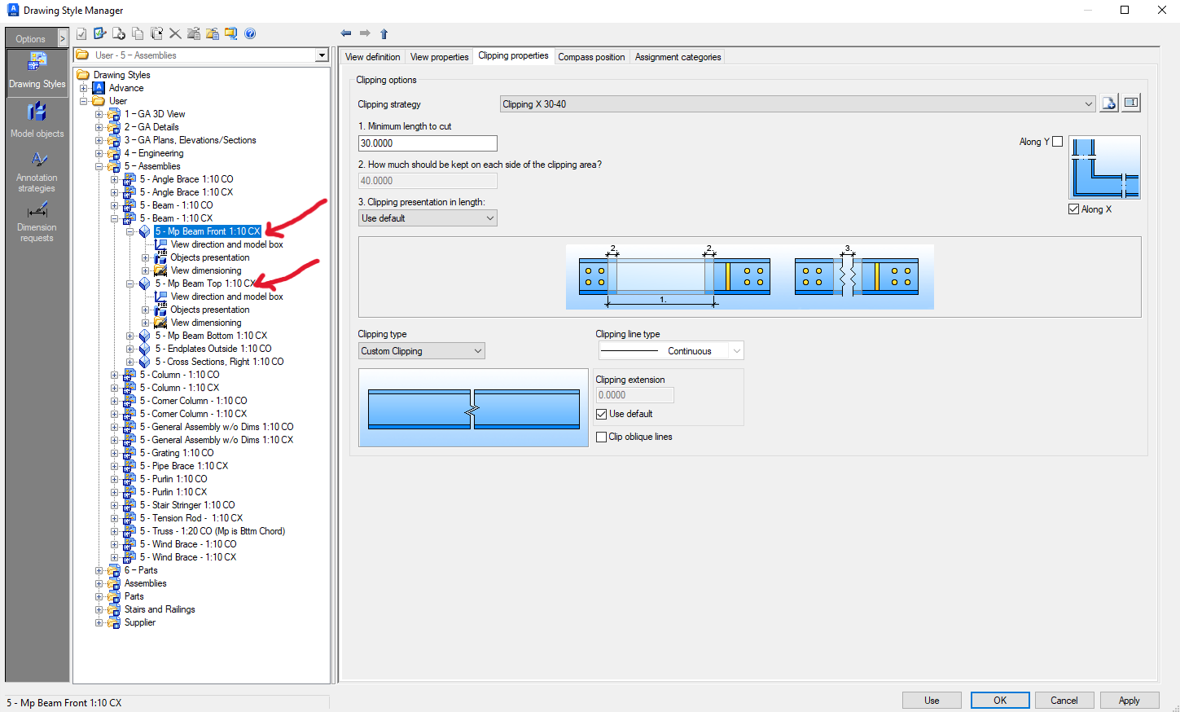1180x712 pixels.
Task: Click new clipping strategy icon beside dropdown
Action: [x=1109, y=103]
